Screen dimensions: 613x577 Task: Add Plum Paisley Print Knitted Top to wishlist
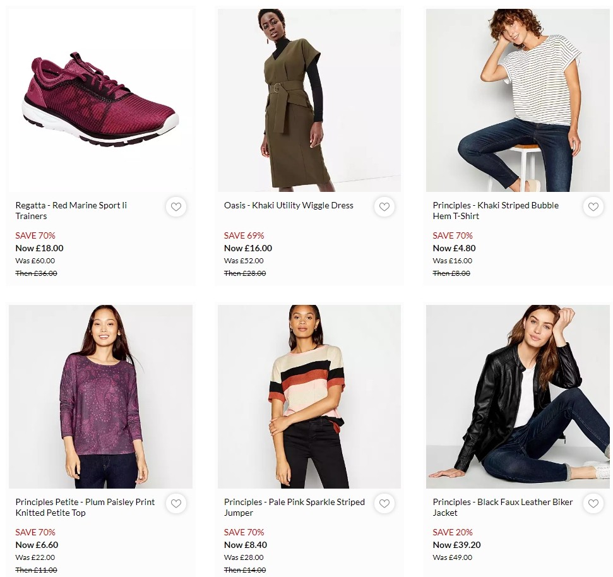click(176, 503)
